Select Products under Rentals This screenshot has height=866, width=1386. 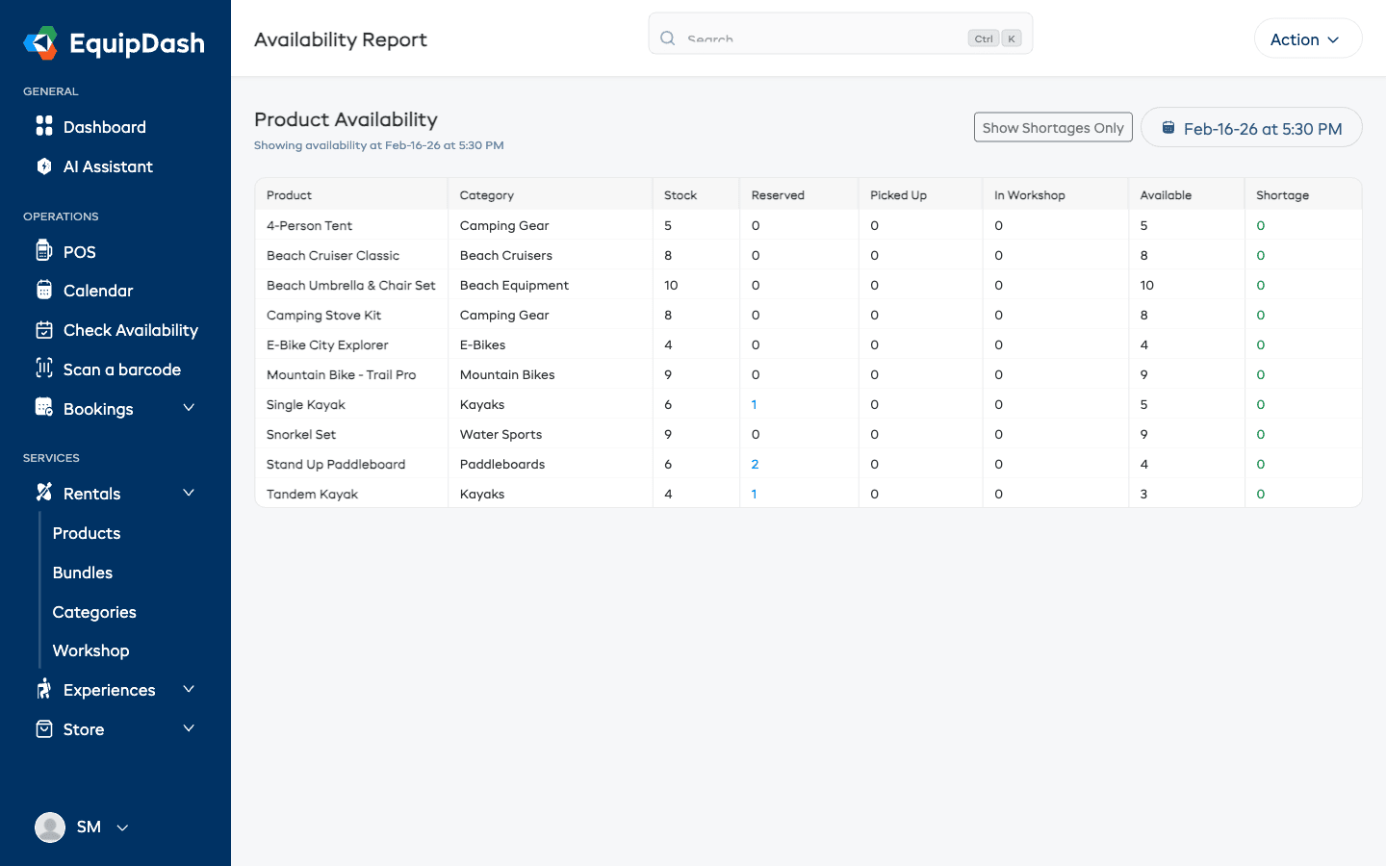click(x=87, y=532)
